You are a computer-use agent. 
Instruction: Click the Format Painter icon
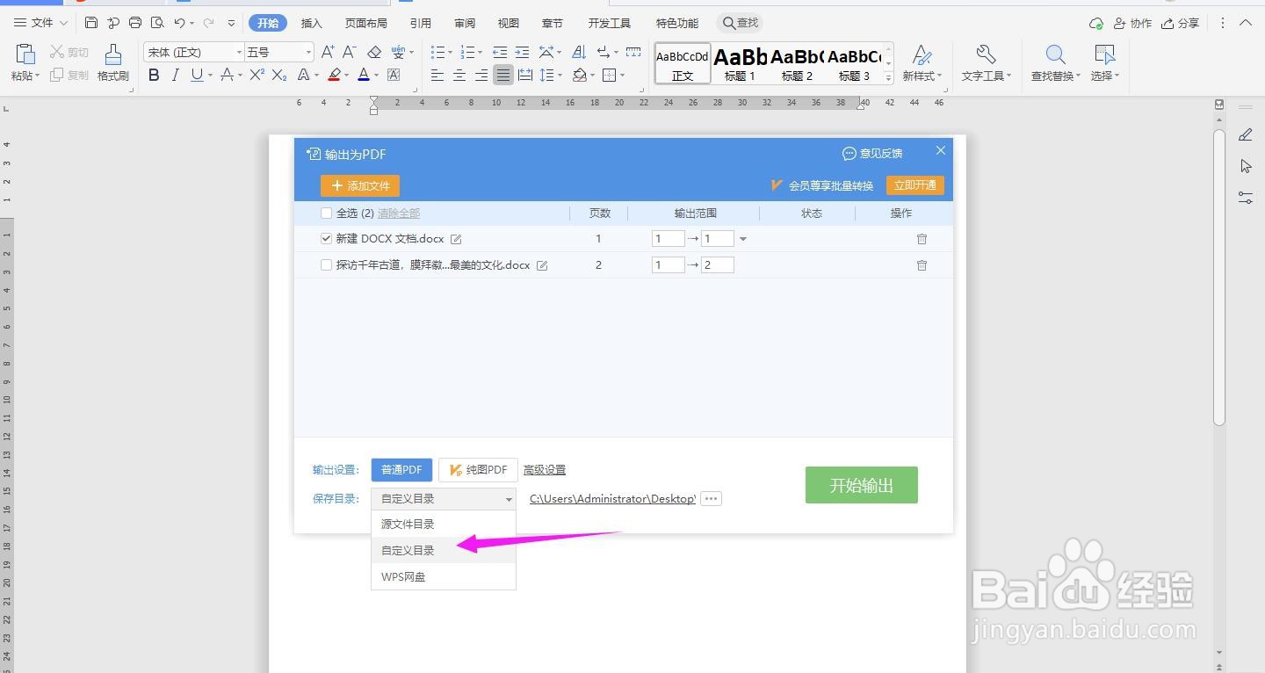tap(112, 62)
